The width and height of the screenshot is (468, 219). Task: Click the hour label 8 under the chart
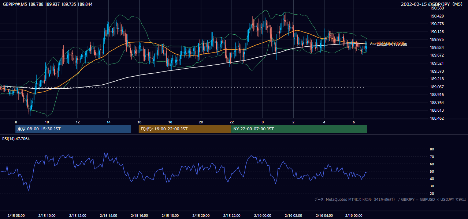click(x=16, y=122)
